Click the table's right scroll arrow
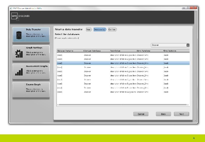205x142 pixels. coord(188,105)
